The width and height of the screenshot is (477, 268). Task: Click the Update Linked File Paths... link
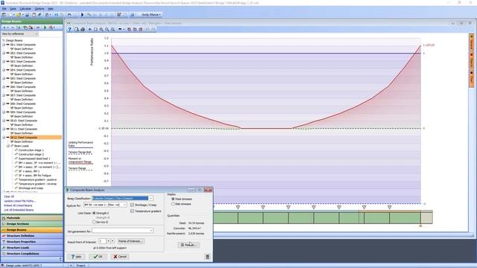point(20,201)
